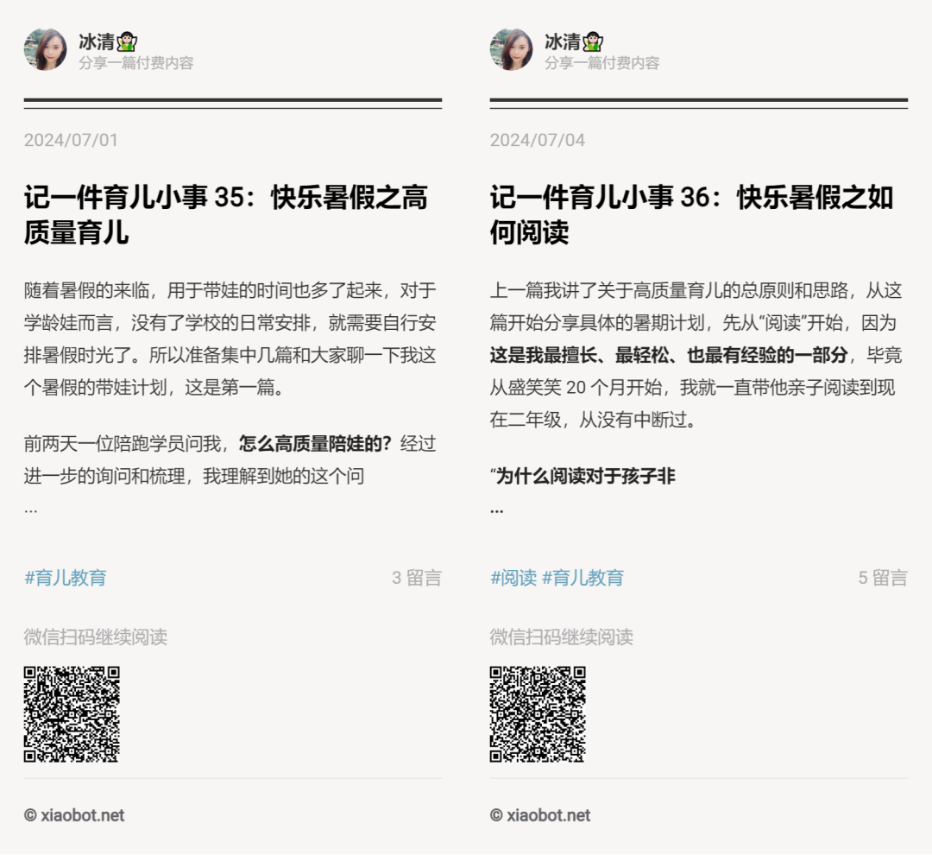Screen dimensions: 932x855
Task: Click © xiaobot.net under the article 36 card
Action: click(x=540, y=815)
